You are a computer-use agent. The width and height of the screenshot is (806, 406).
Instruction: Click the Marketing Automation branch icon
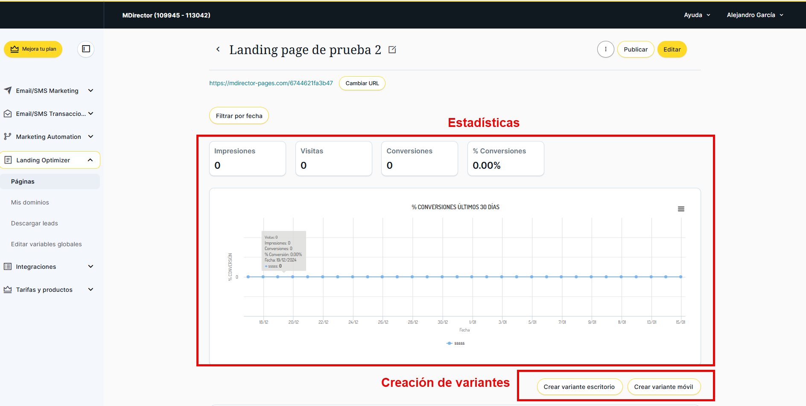[8, 137]
